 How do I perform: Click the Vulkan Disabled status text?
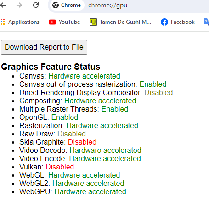60,167
